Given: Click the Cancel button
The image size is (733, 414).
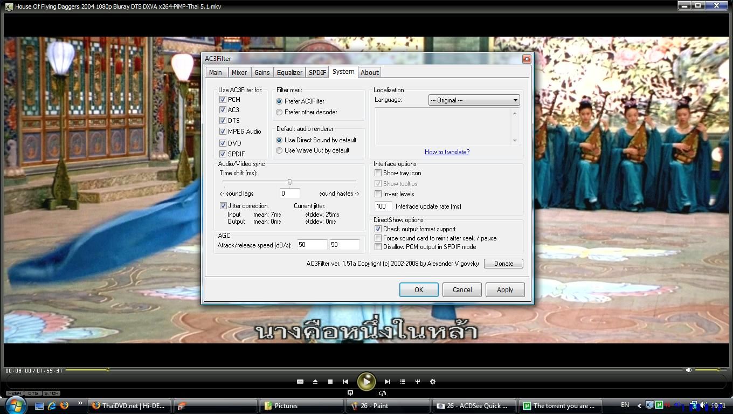Looking at the screenshot, I should click(462, 290).
